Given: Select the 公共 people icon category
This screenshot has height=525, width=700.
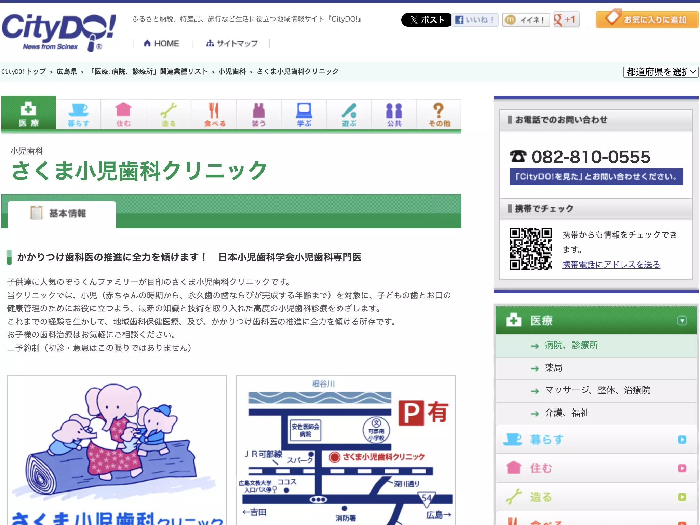Looking at the screenshot, I should click(x=394, y=115).
